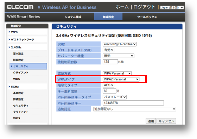Click the 適用 button

point(151,121)
